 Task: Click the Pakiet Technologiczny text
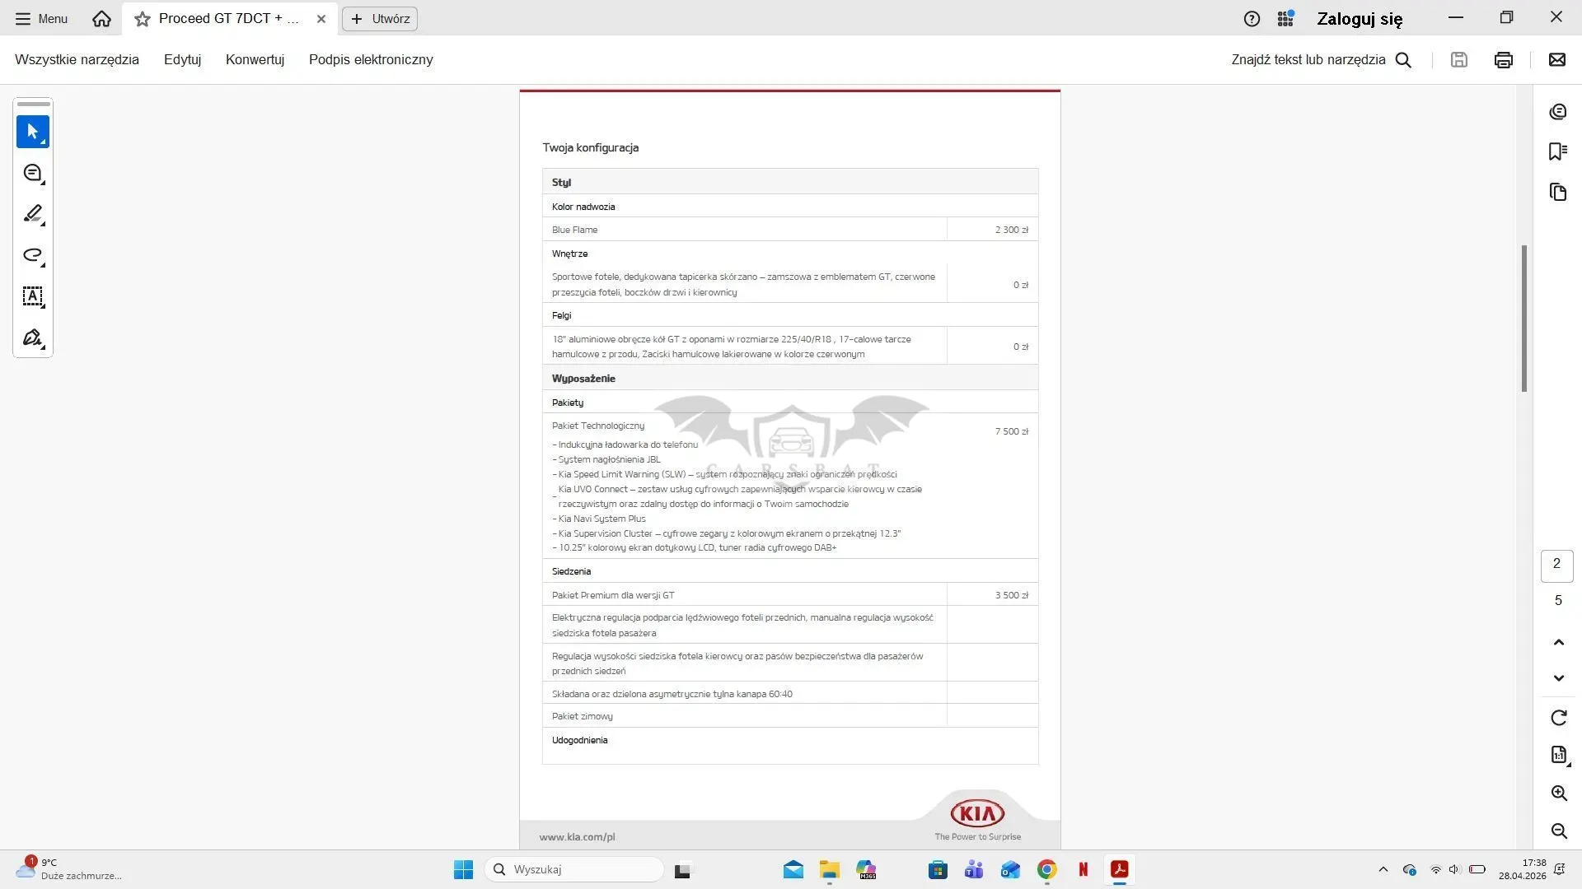(598, 426)
